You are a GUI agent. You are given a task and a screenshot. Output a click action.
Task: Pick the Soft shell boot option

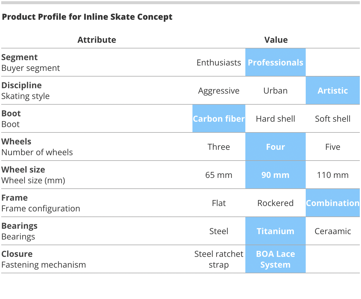333,119
